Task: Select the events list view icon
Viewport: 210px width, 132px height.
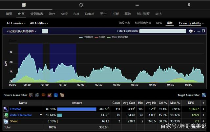Action: pyautogui.click(x=137, y=5)
